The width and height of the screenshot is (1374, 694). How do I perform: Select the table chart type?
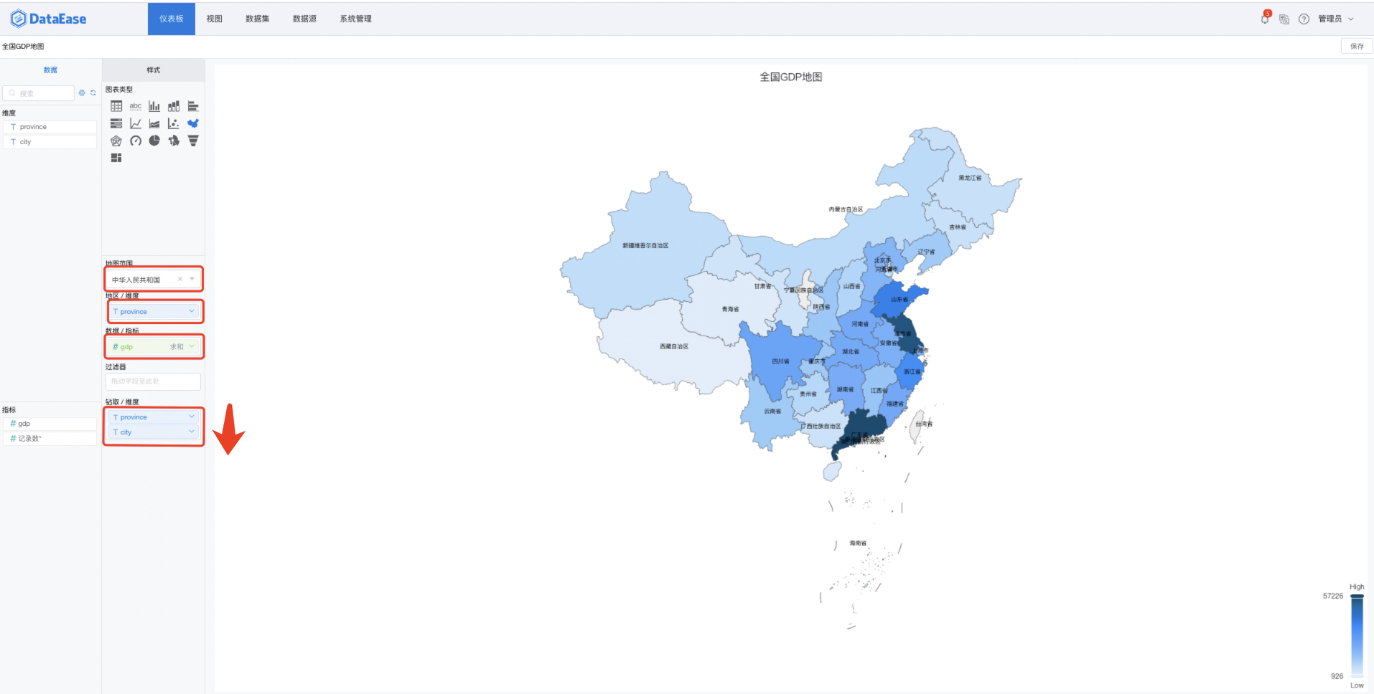116,105
